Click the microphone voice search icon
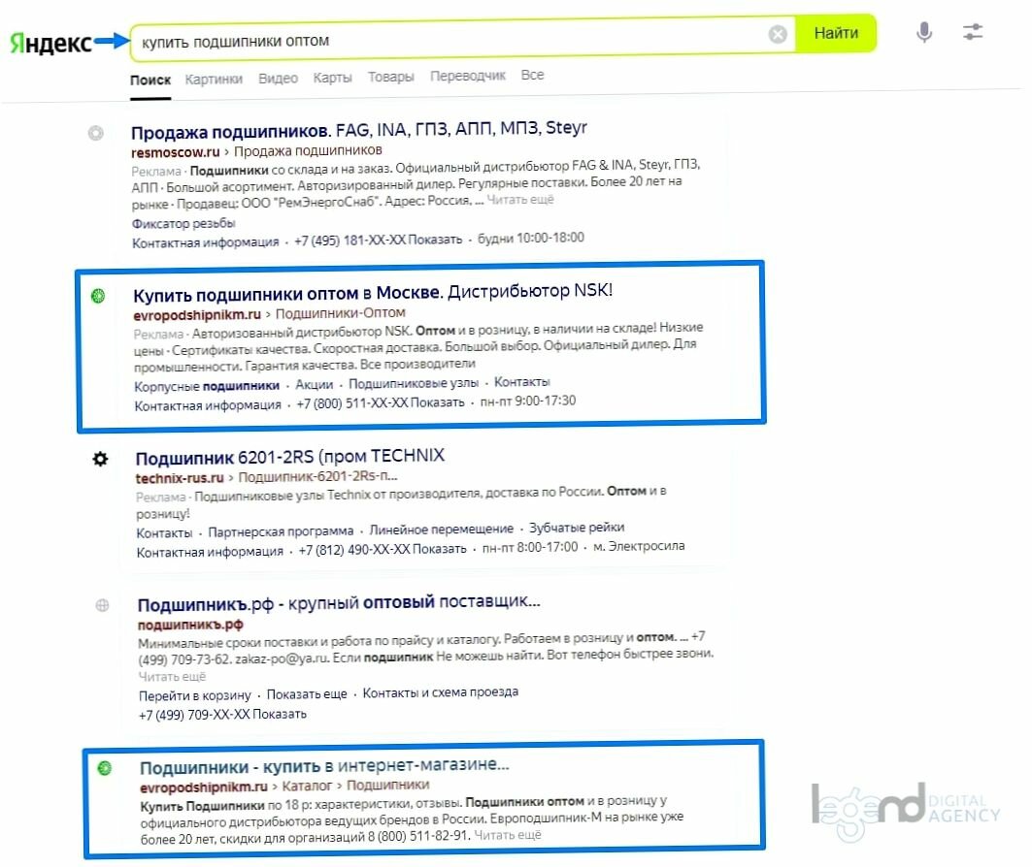This screenshot has height=867, width=1032. [x=924, y=32]
